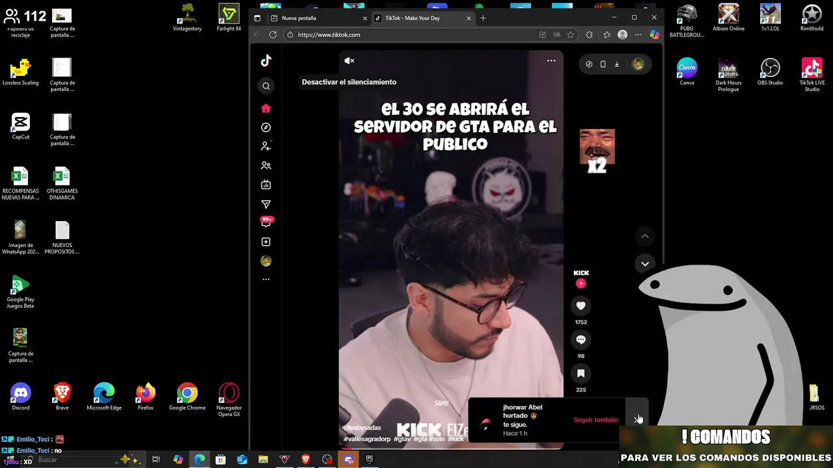
Task: Select the TikTok LIVE Studio desktop icon
Action: pos(812,74)
